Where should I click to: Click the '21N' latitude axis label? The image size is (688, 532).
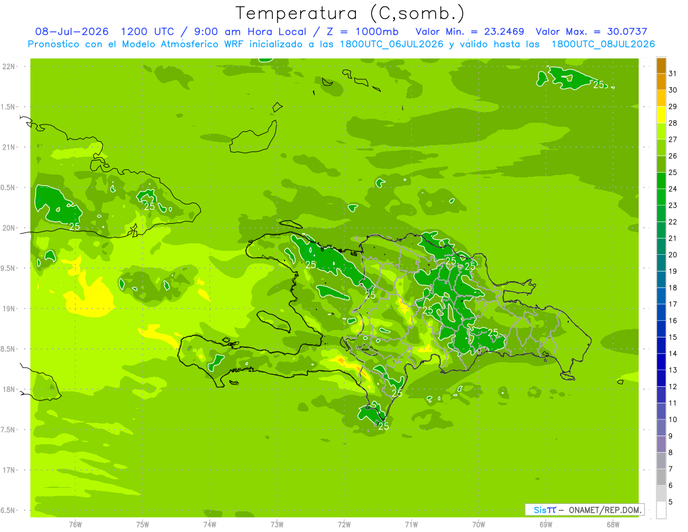(9, 147)
